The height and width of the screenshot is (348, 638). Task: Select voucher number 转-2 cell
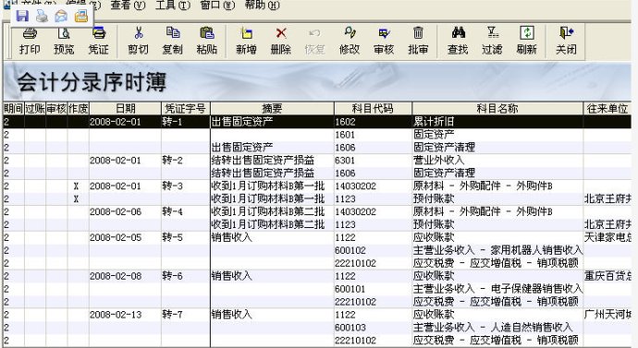click(x=186, y=161)
